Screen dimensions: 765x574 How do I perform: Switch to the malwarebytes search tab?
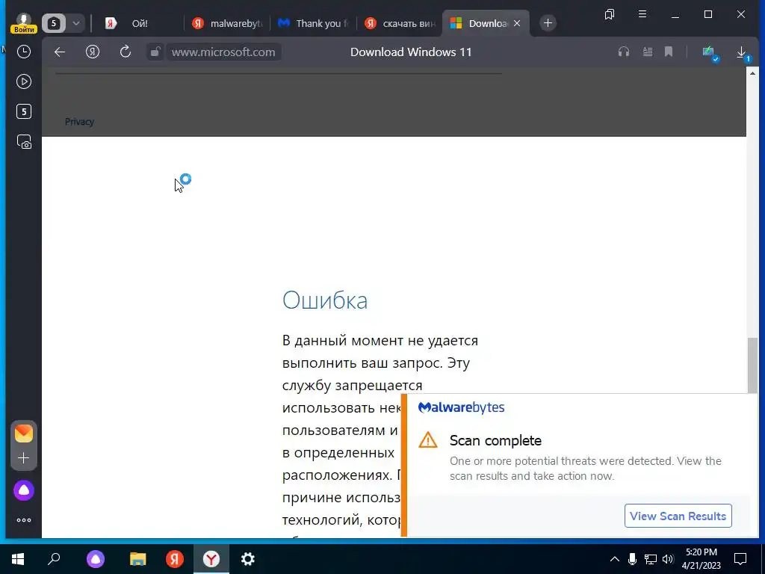pos(227,23)
